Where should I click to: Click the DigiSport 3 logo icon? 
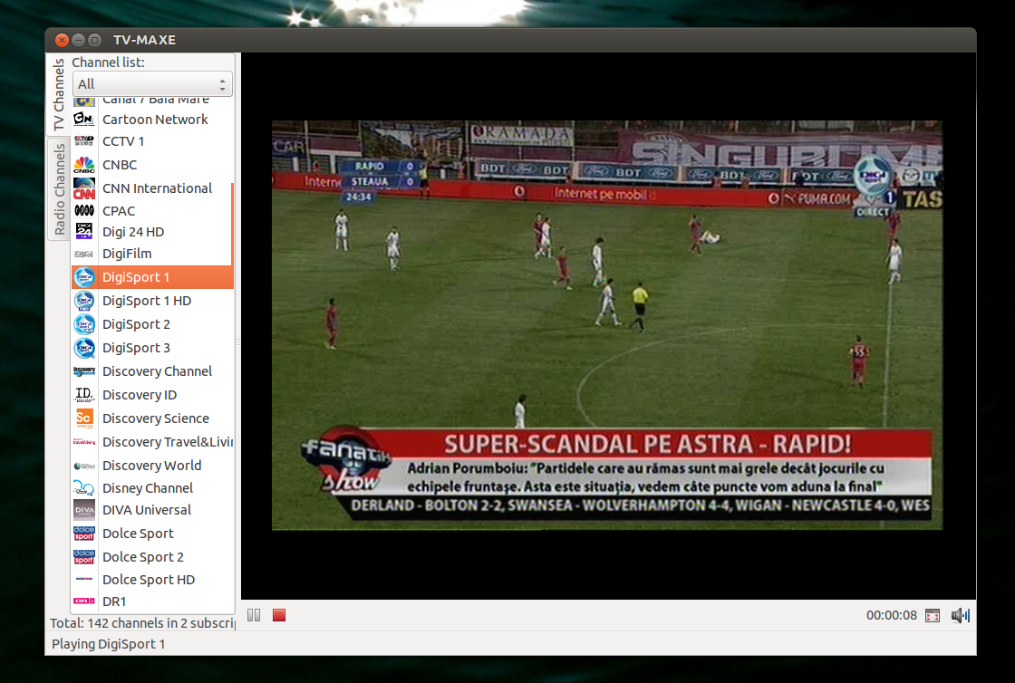[x=84, y=348]
